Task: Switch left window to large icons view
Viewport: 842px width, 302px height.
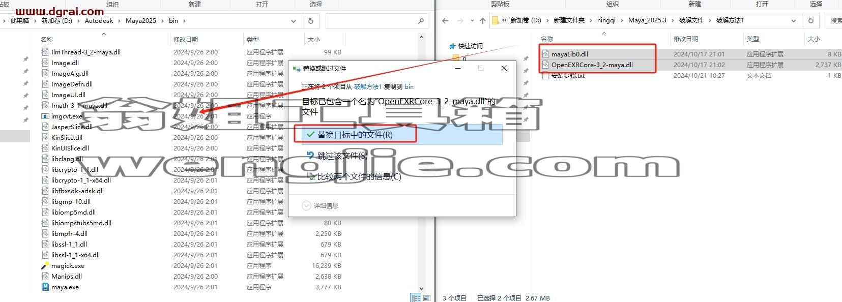Action: click(x=427, y=298)
